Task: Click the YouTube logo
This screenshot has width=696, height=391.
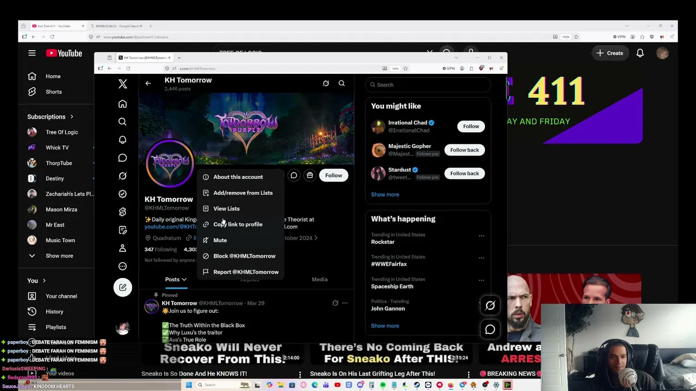Action: 64,53
